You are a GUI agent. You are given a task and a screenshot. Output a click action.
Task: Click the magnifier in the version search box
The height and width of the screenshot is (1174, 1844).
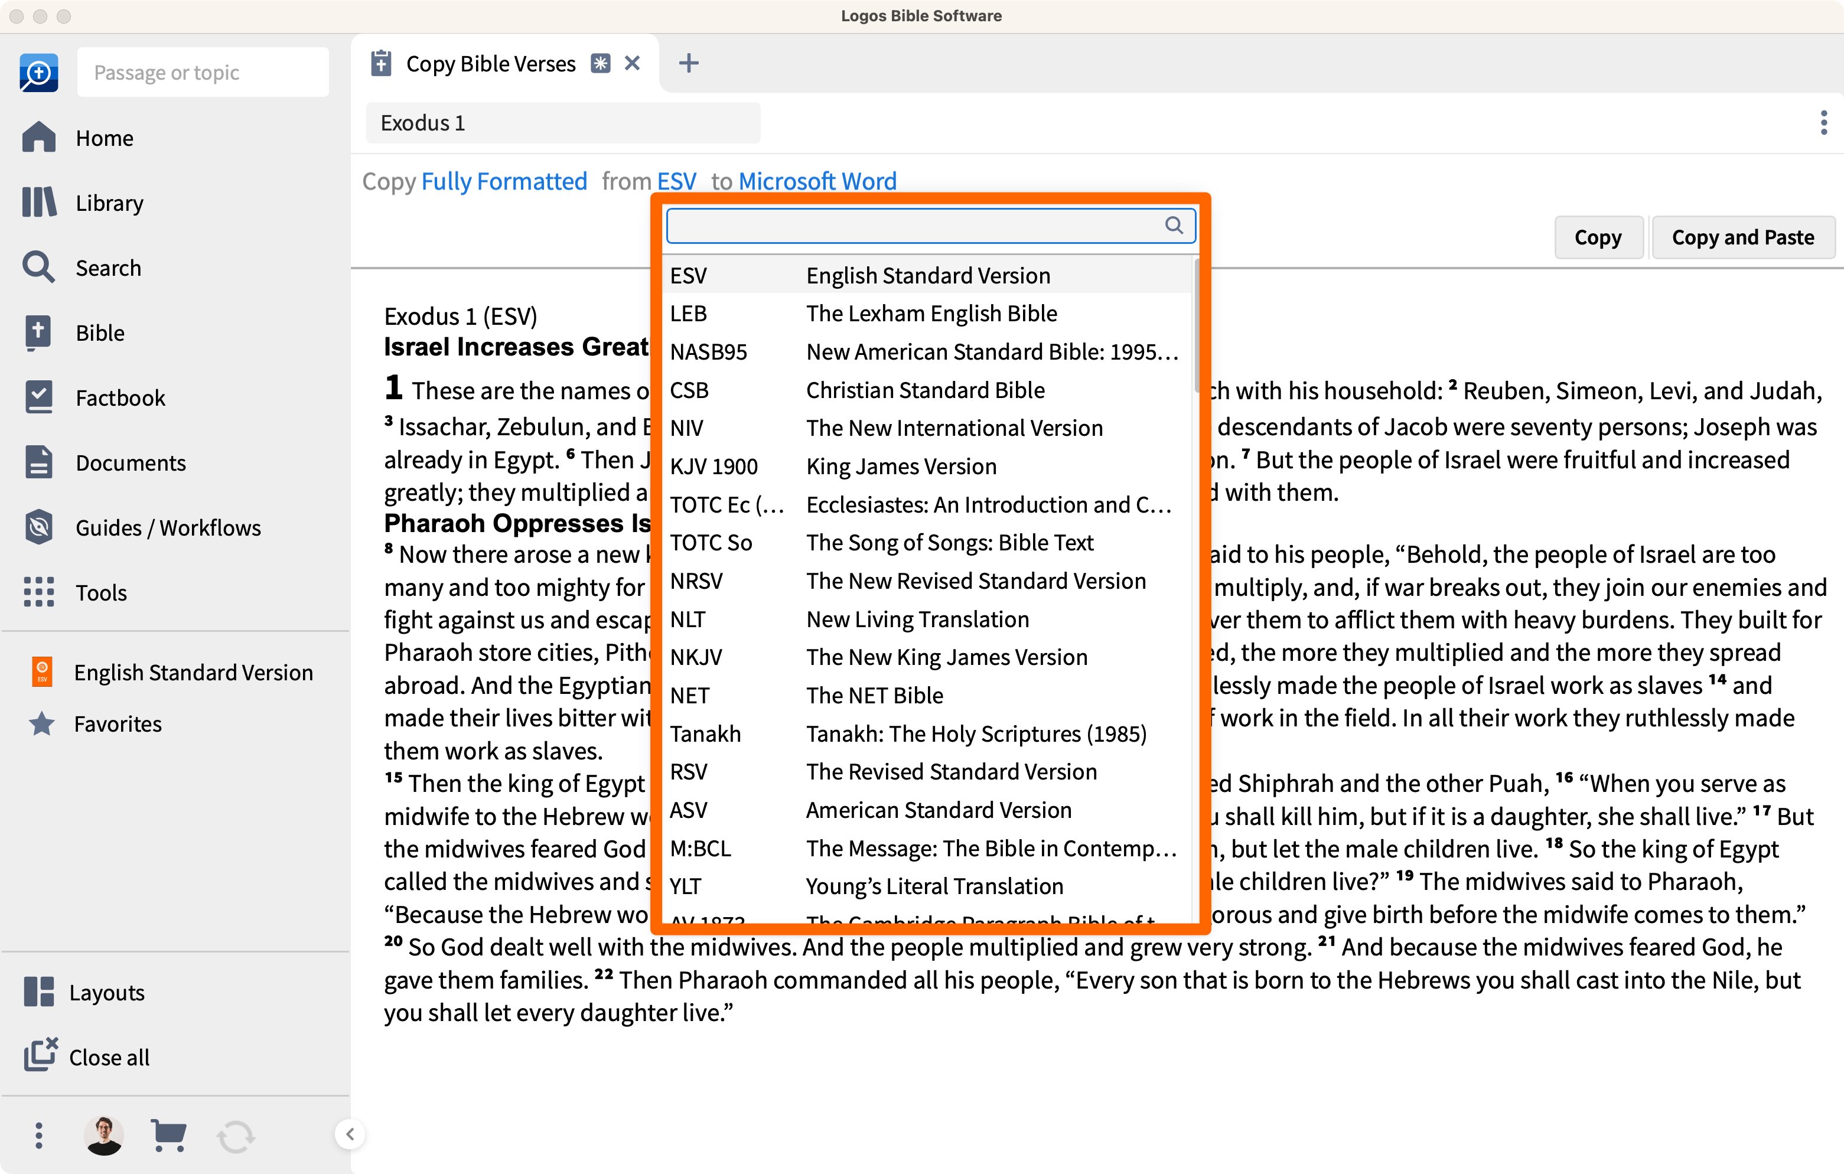(x=1174, y=225)
